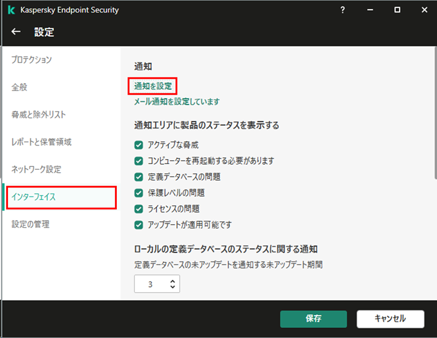Close the Kaspersky Endpoint Security window

[424, 10]
